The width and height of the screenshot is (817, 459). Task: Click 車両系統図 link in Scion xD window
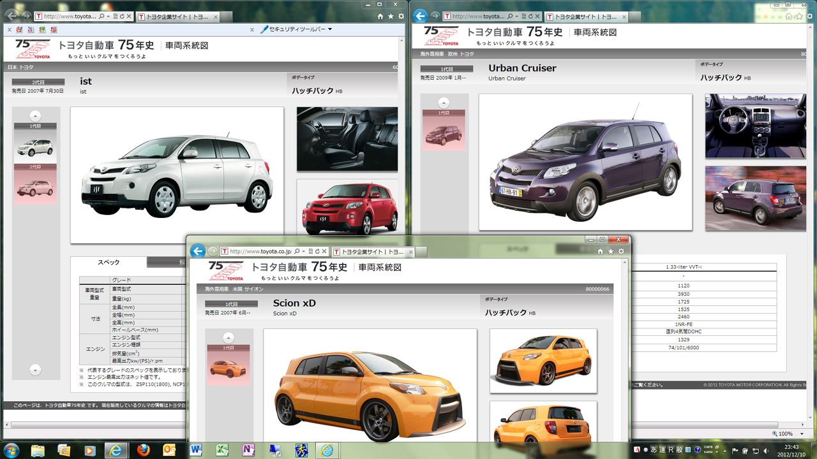point(380,268)
